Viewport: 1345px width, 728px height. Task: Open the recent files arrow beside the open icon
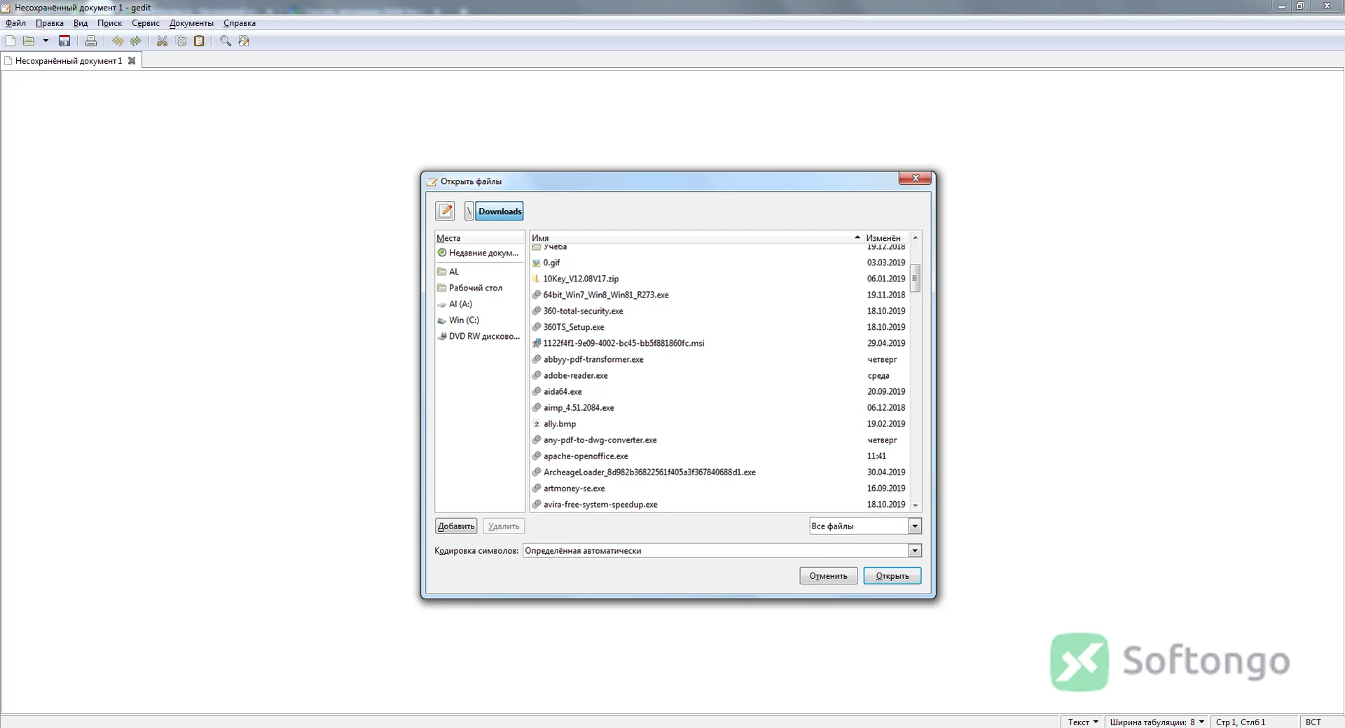pyautogui.click(x=46, y=41)
